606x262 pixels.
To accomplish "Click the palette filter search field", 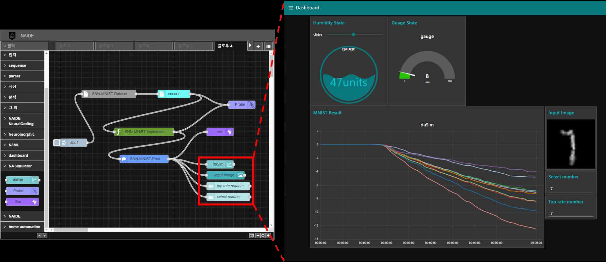I will (25, 46).
